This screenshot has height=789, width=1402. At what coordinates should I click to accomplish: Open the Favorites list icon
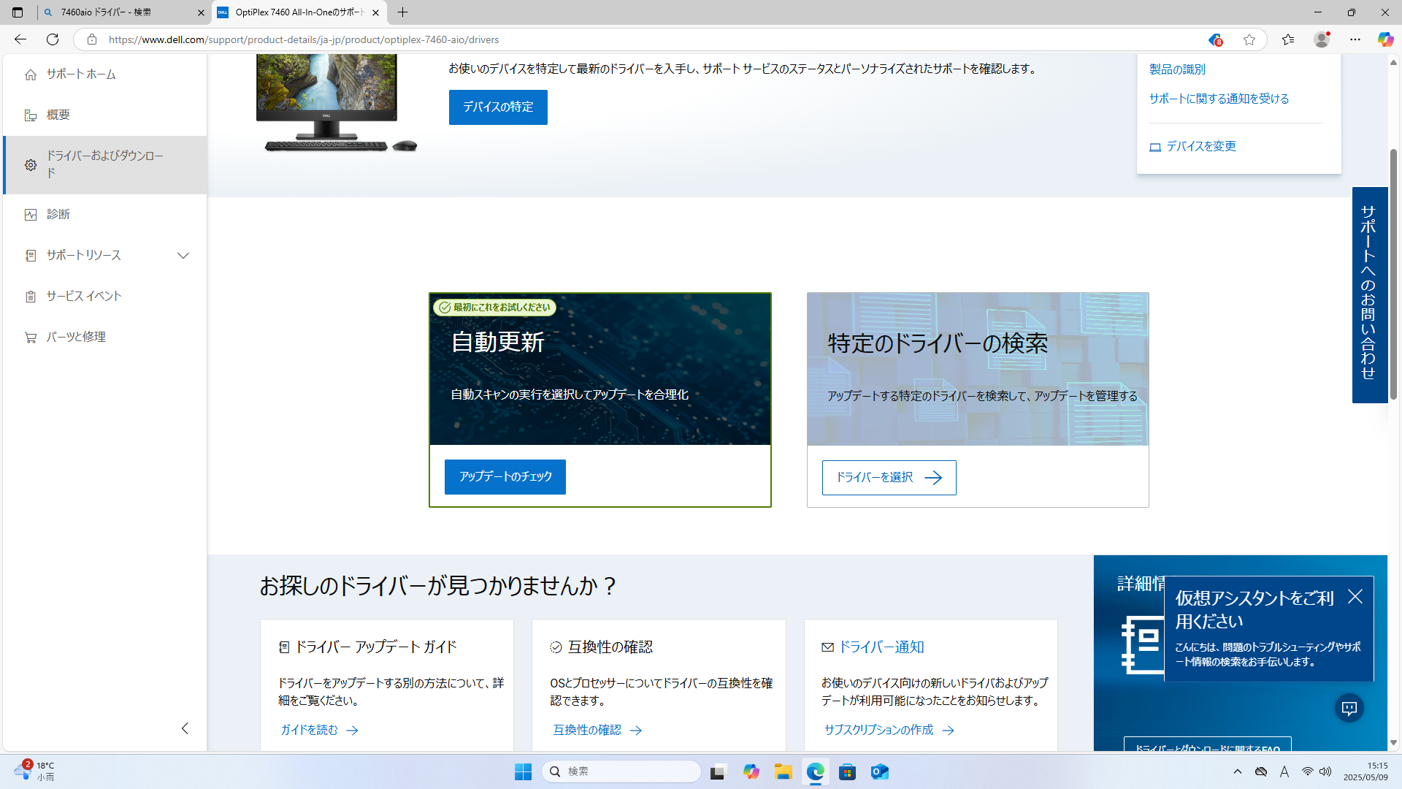tap(1288, 39)
